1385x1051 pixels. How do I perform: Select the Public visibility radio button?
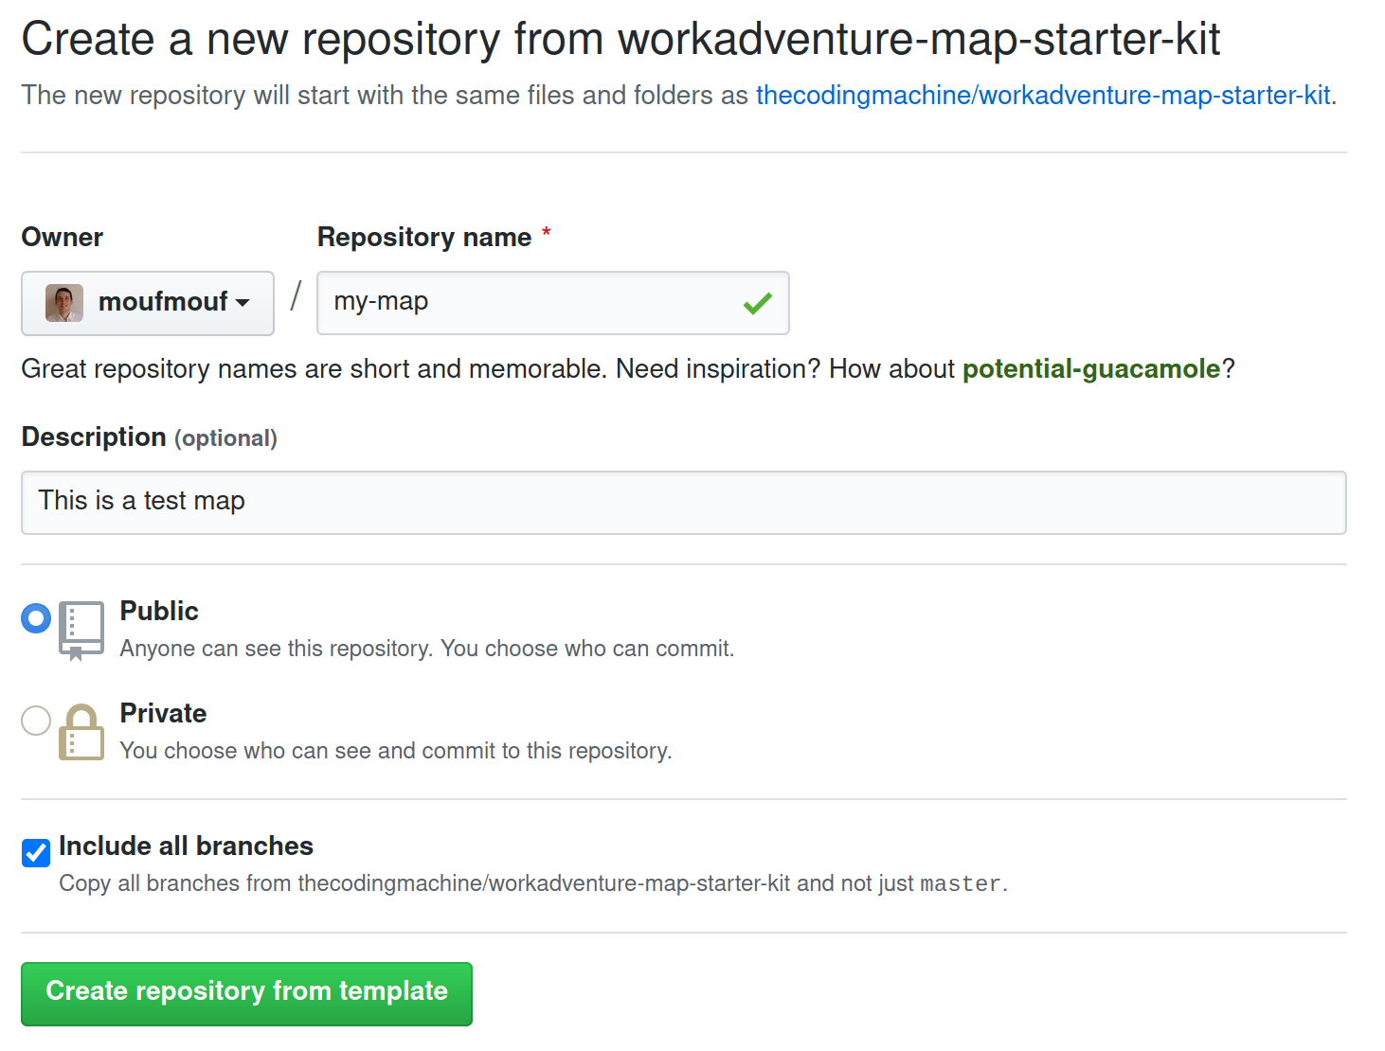pos(36,618)
